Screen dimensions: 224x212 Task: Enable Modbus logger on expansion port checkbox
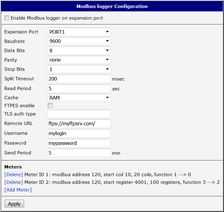(x=7, y=18)
